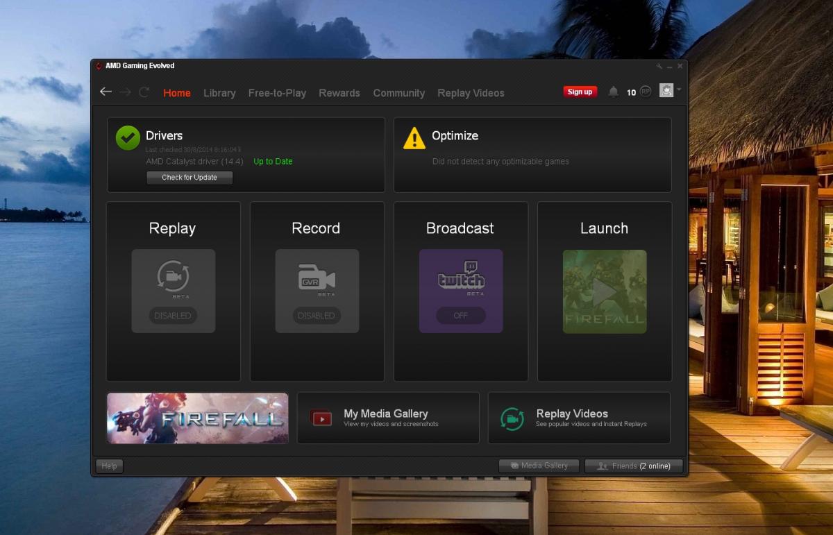833x535 pixels.
Task: Switch to the Home tab
Action: [177, 93]
